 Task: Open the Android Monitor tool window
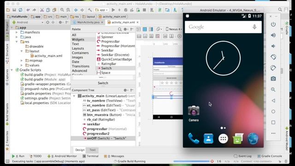(x=62, y=156)
